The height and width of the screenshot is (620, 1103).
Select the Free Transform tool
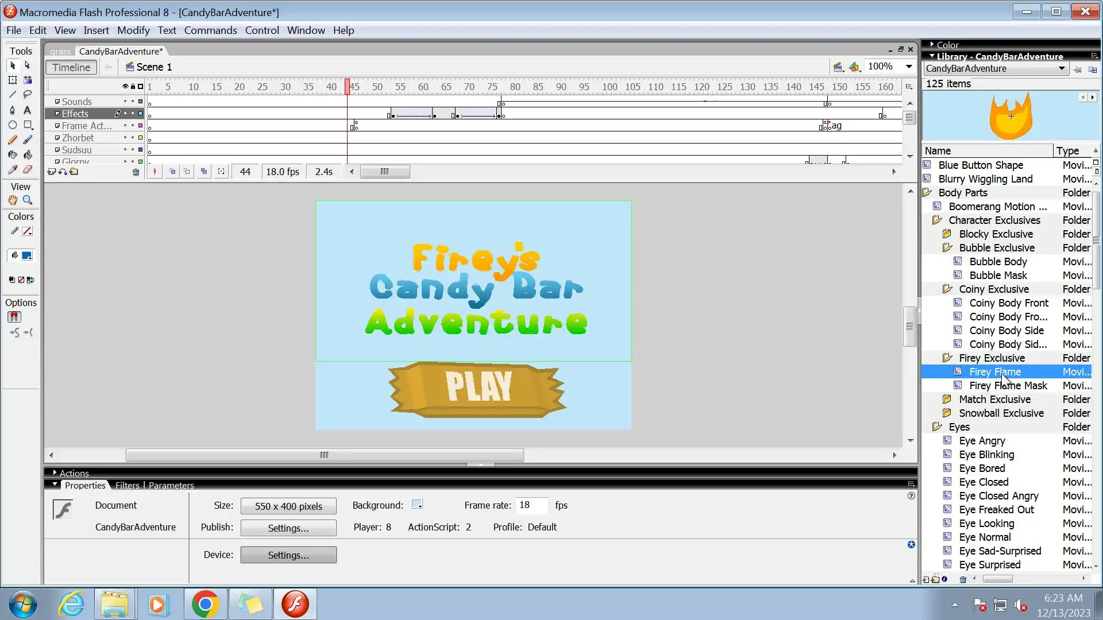[12, 80]
